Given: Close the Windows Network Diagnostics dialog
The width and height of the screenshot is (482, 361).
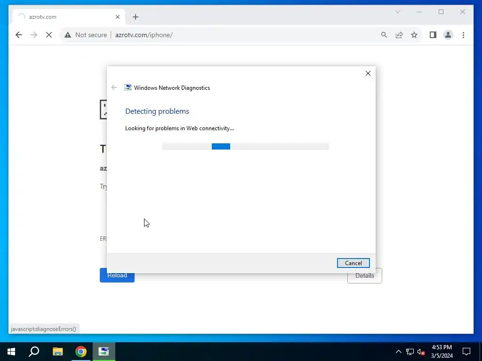Looking at the screenshot, I should tap(368, 73).
